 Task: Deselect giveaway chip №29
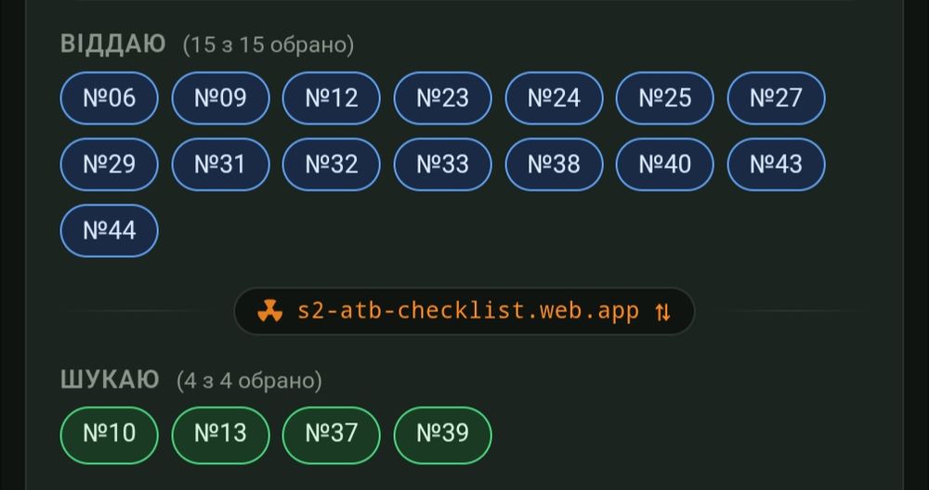[x=110, y=164]
